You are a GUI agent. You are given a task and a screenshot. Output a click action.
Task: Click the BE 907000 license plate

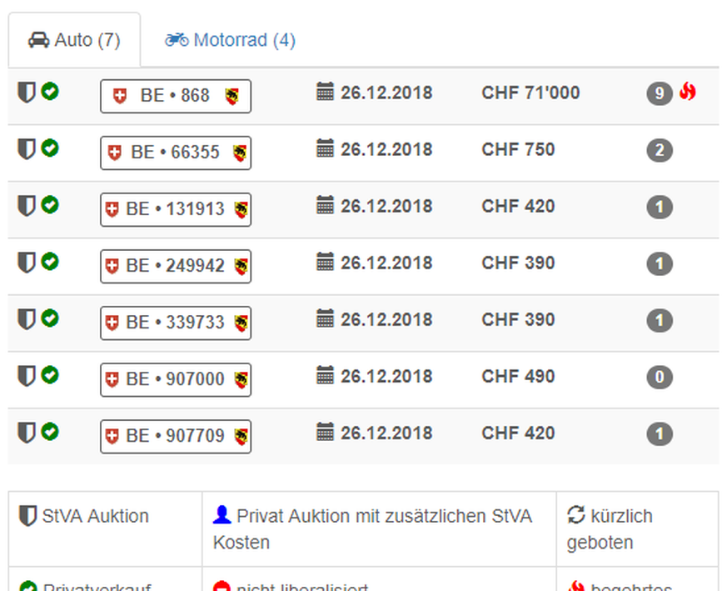pyautogui.click(x=175, y=379)
